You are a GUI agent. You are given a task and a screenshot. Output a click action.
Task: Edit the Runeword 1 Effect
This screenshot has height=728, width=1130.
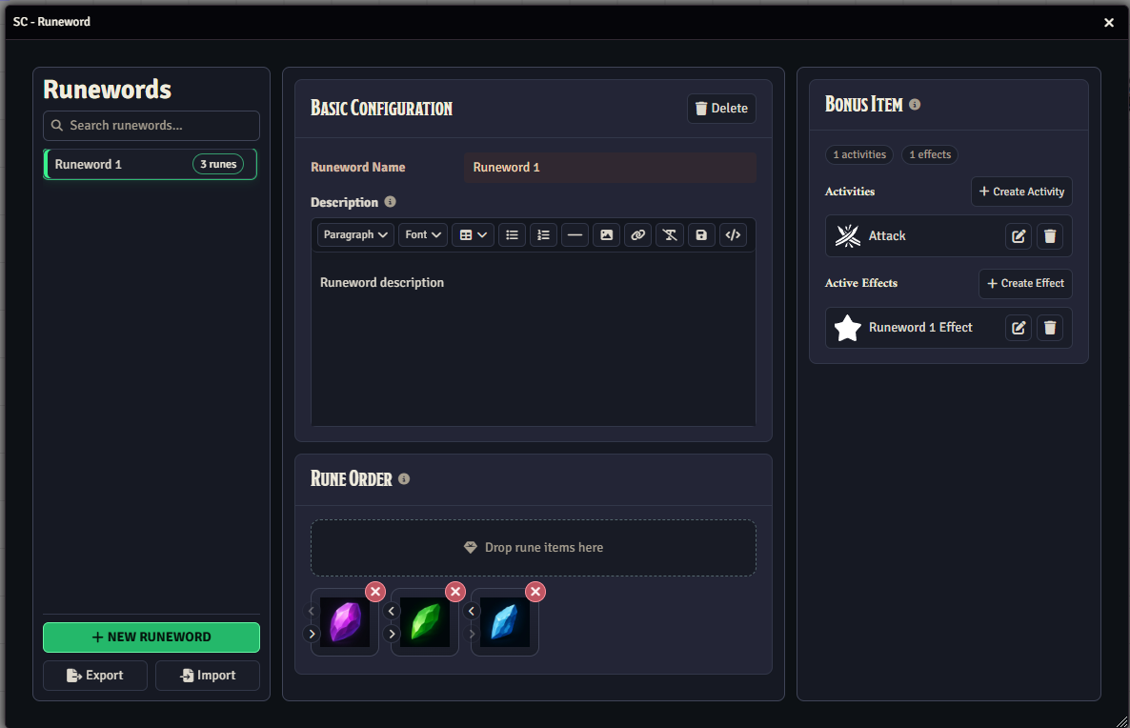pos(1019,328)
